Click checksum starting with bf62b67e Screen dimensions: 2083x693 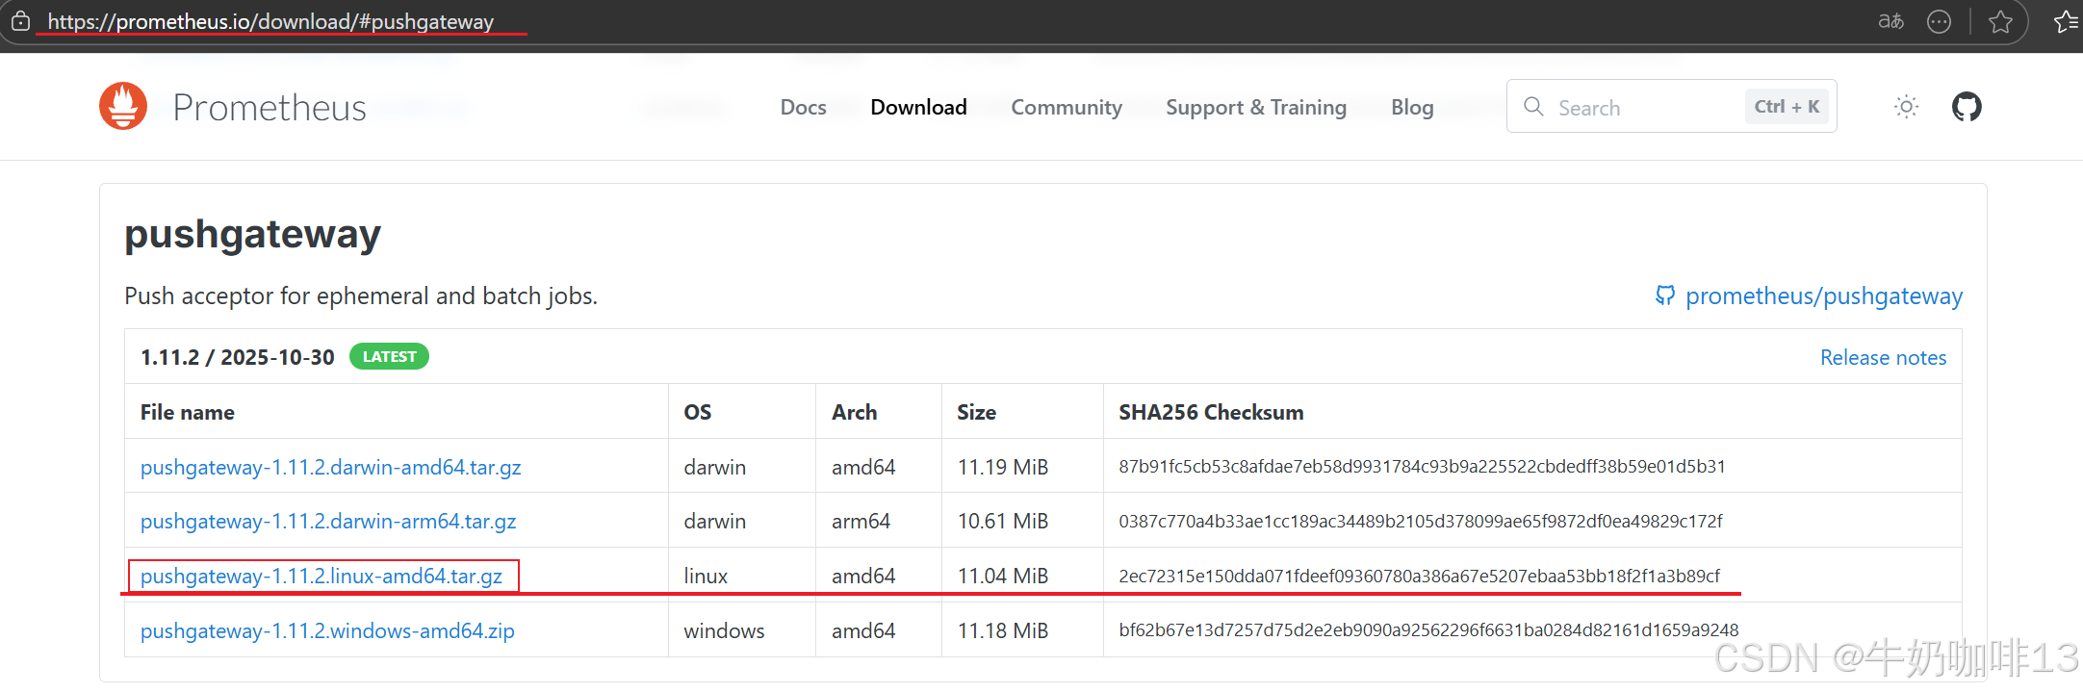pos(1428,630)
